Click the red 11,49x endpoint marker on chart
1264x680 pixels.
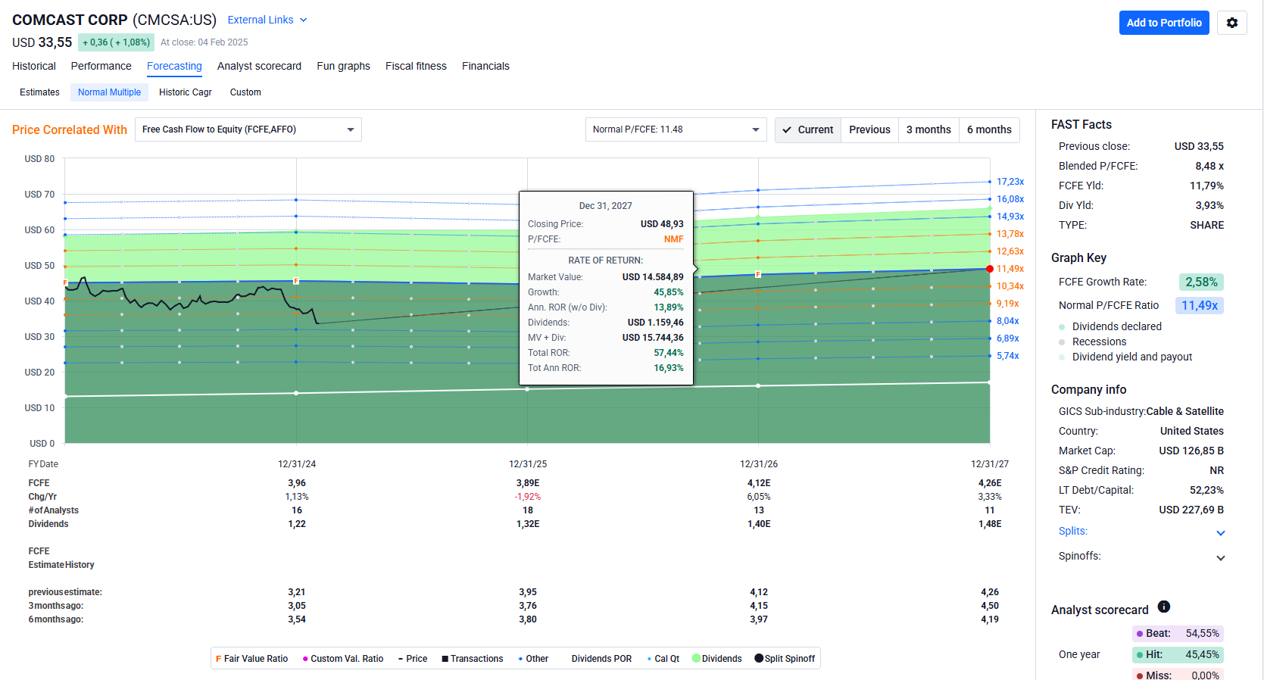tap(990, 269)
